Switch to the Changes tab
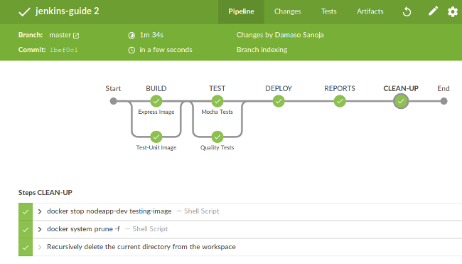This screenshot has height=264, width=462. point(288,11)
